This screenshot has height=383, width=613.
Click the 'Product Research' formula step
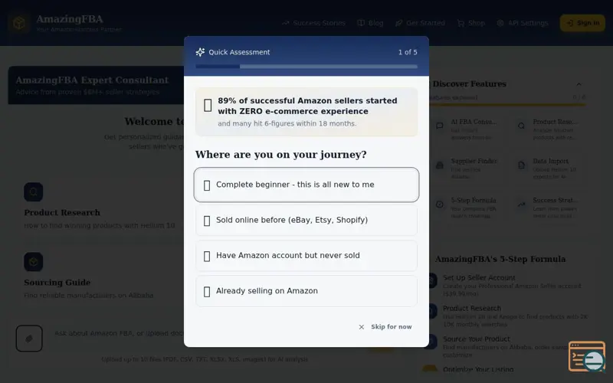(472, 308)
